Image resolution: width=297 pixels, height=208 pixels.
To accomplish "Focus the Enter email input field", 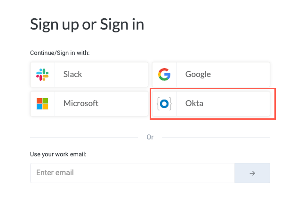I will pos(132,173).
